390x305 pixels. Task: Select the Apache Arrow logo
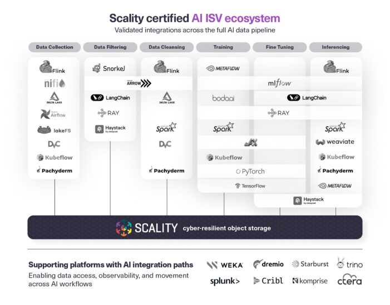[137, 83]
